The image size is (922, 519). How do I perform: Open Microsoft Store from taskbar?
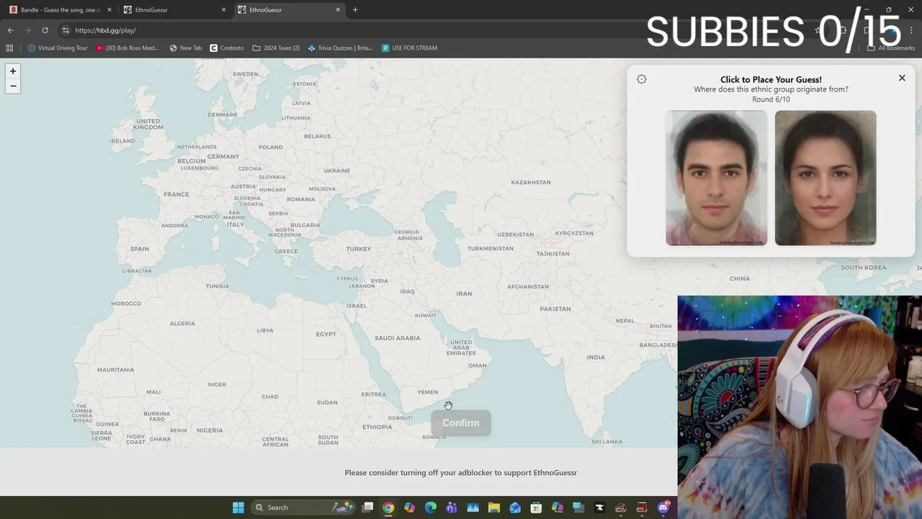pos(536,507)
